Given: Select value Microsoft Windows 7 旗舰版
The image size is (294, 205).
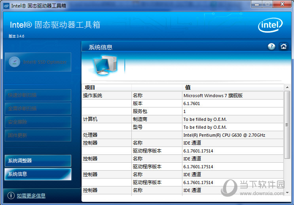Looking at the screenshot, I should [x=213, y=96].
